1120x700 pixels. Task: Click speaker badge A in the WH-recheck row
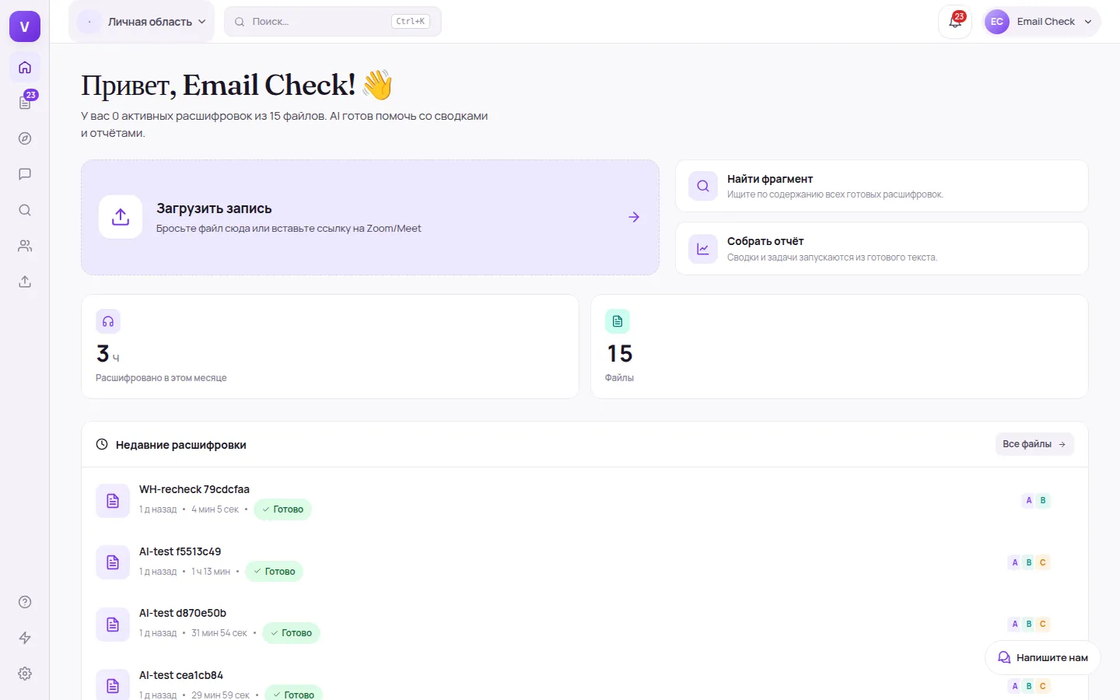(1029, 500)
